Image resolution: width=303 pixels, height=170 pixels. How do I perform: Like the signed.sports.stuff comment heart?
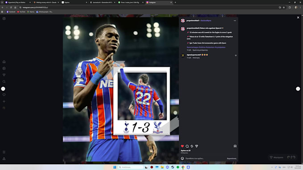[236, 55]
